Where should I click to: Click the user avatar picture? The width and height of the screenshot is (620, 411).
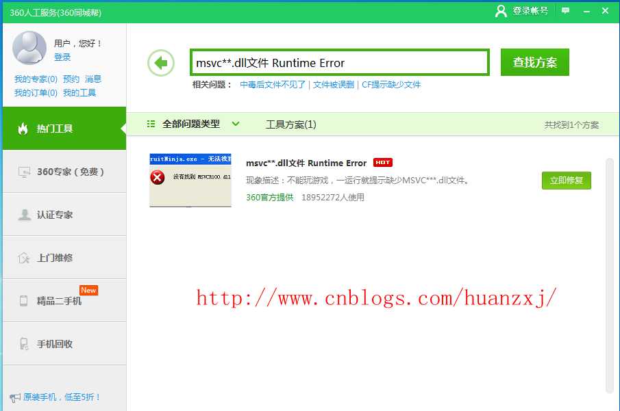[x=29, y=48]
